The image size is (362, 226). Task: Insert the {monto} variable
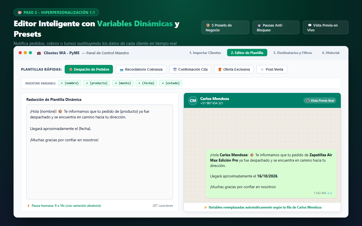(x=123, y=83)
